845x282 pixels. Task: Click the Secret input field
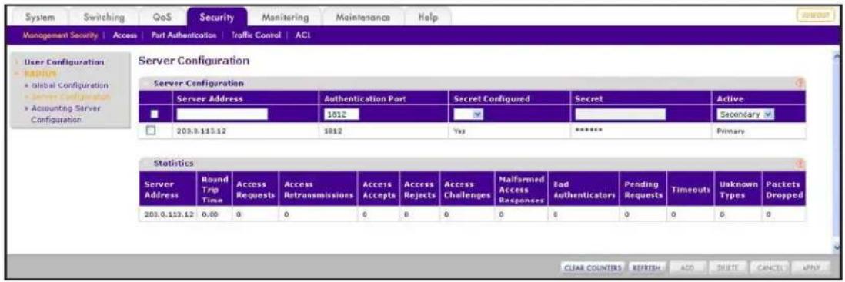pyautogui.click(x=620, y=114)
